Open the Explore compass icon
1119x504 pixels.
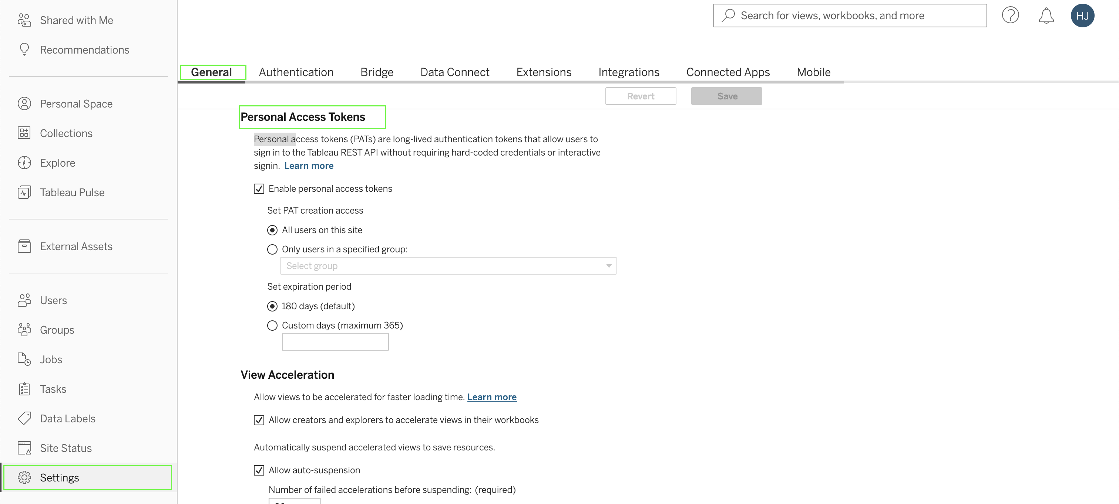pos(24,163)
